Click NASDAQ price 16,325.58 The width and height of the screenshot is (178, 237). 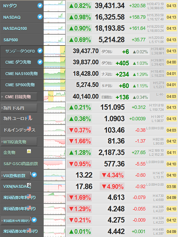(110, 17)
